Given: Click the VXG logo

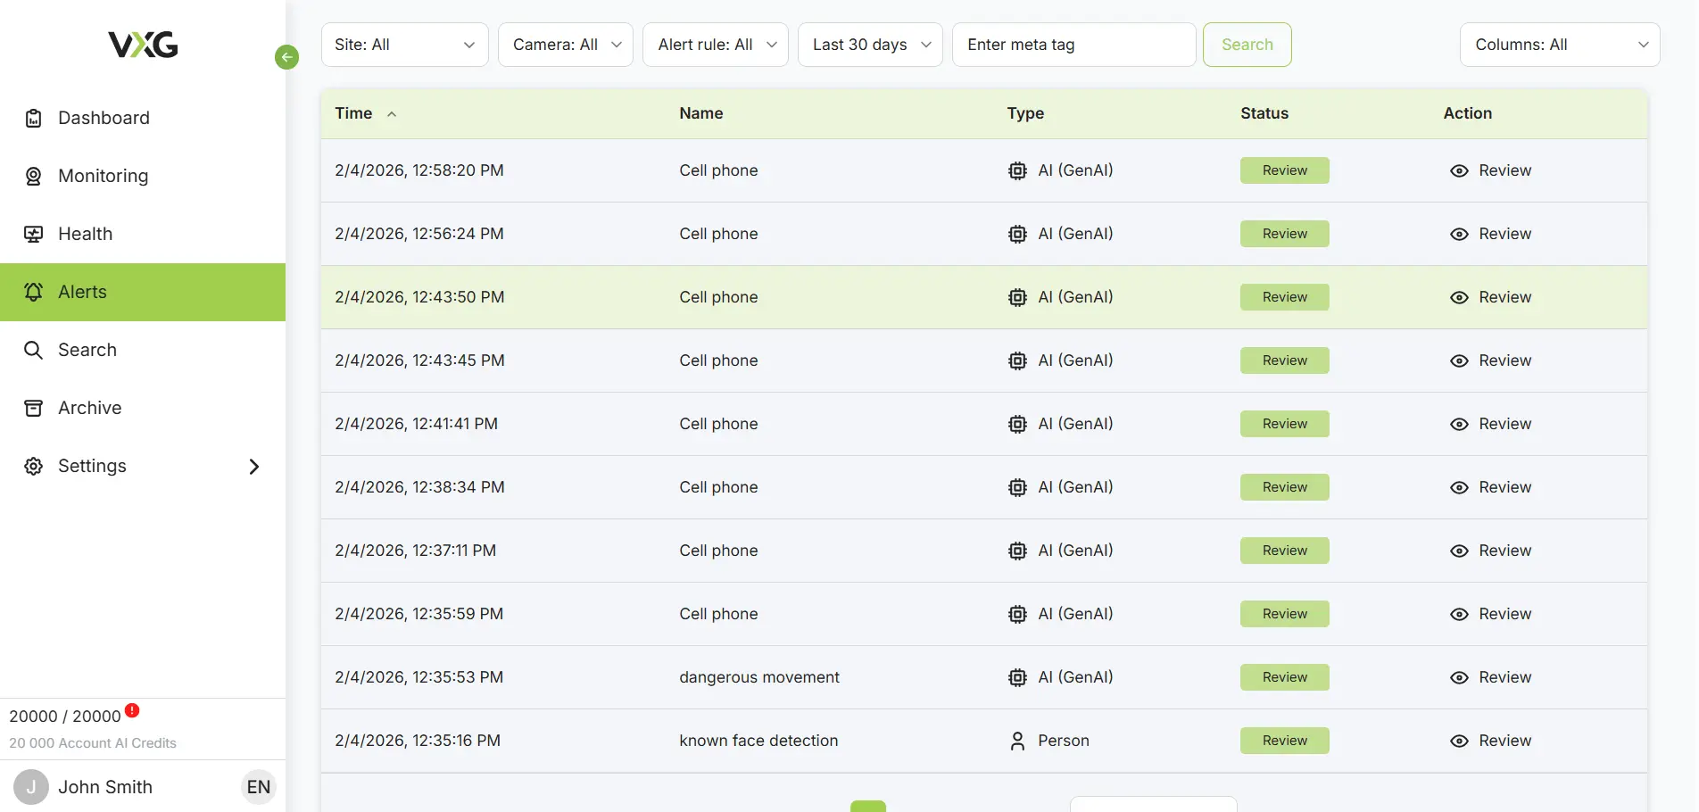Looking at the screenshot, I should pos(143,45).
